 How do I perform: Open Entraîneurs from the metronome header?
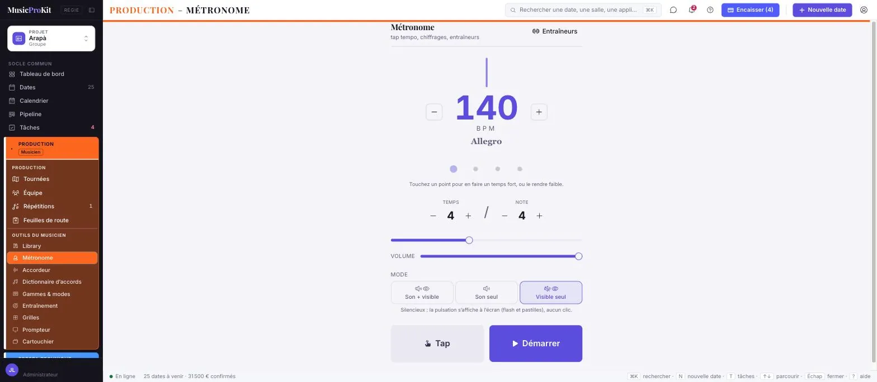coord(555,32)
